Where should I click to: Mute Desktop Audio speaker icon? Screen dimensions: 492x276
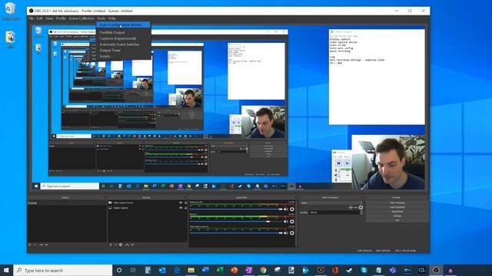pyautogui.click(x=286, y=209)
